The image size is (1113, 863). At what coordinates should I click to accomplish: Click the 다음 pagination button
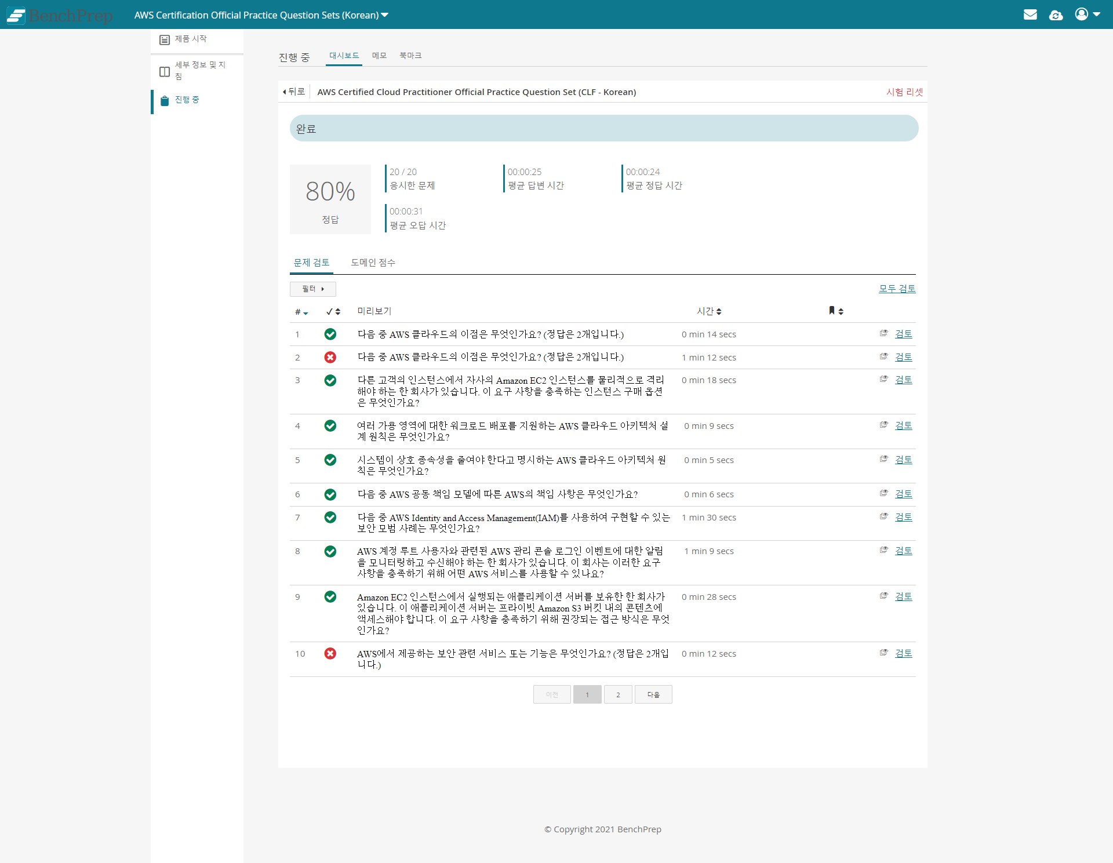[x=653, y=694]
